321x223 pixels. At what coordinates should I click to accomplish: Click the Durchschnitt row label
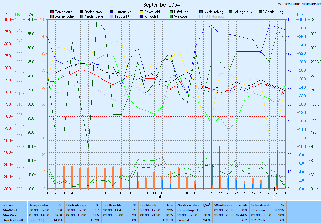13,220
